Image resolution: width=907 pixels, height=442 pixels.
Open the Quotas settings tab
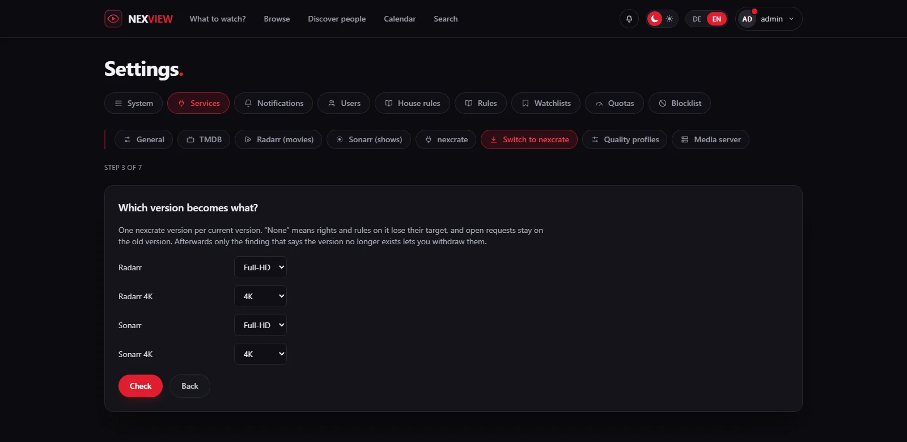pos(614,103)
